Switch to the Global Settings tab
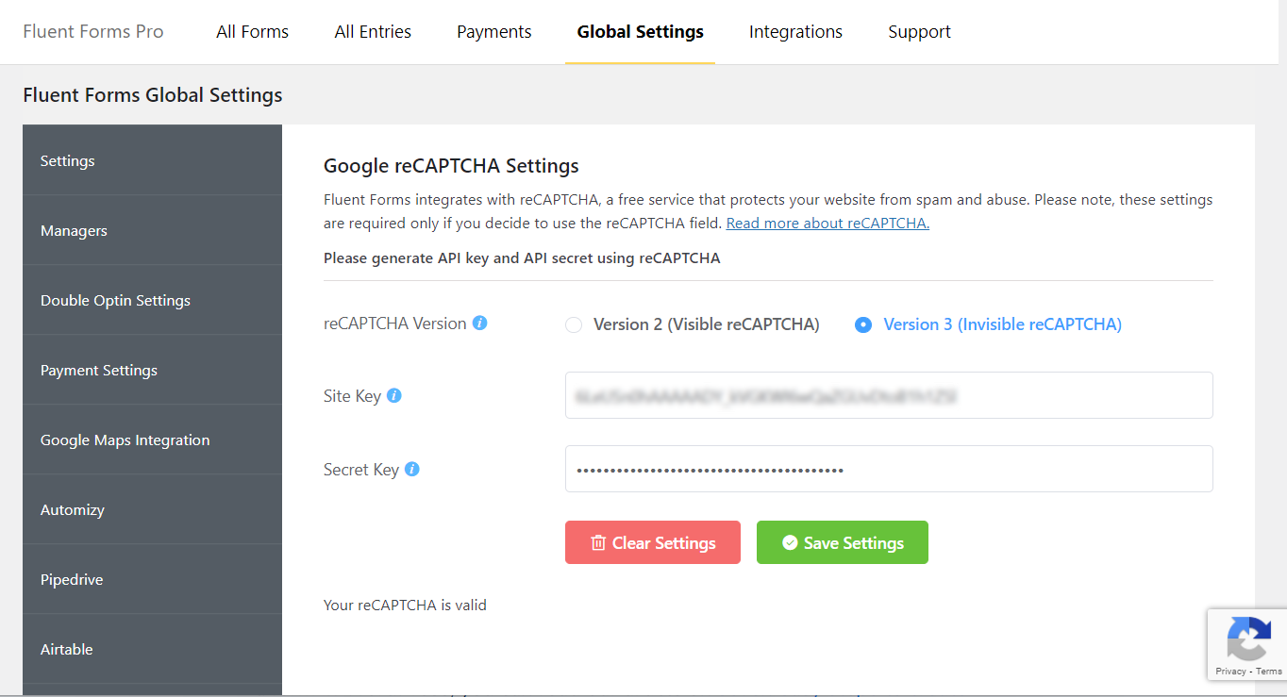 point(640,31)
